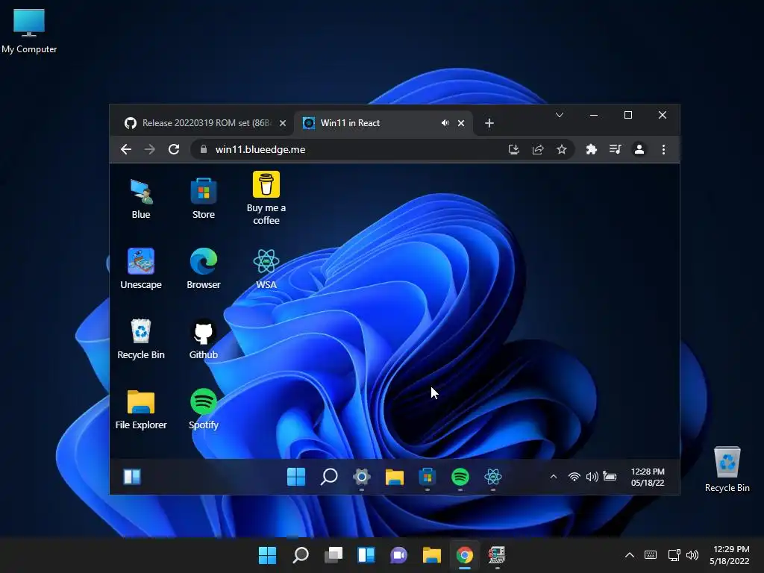The height and width of the screenshot is (573, 764).
Task: Open File Explorer in web taskbar
Action: click(x=394, y=477)
